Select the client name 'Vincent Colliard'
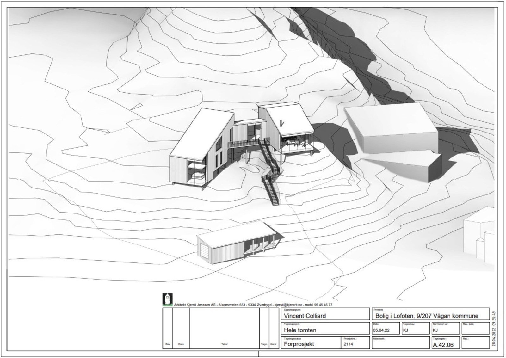 305,316
